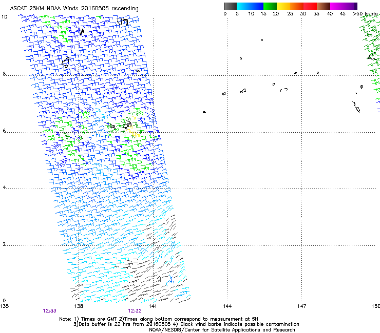Click the latitude "6" axis label
Screen dimensions: 380x333
[x=4, y=131]
